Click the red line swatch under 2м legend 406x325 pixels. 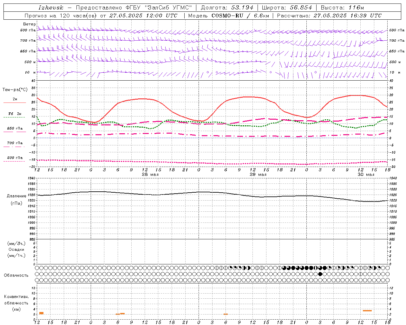[15, 103]
